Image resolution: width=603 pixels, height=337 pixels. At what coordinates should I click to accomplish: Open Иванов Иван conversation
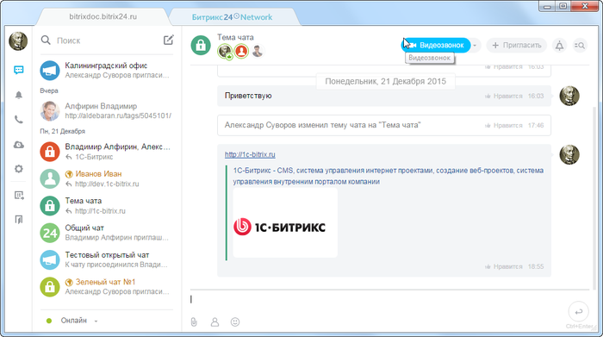[107, 178]
